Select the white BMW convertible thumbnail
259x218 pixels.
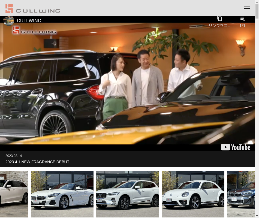click(x=62, y=194)
